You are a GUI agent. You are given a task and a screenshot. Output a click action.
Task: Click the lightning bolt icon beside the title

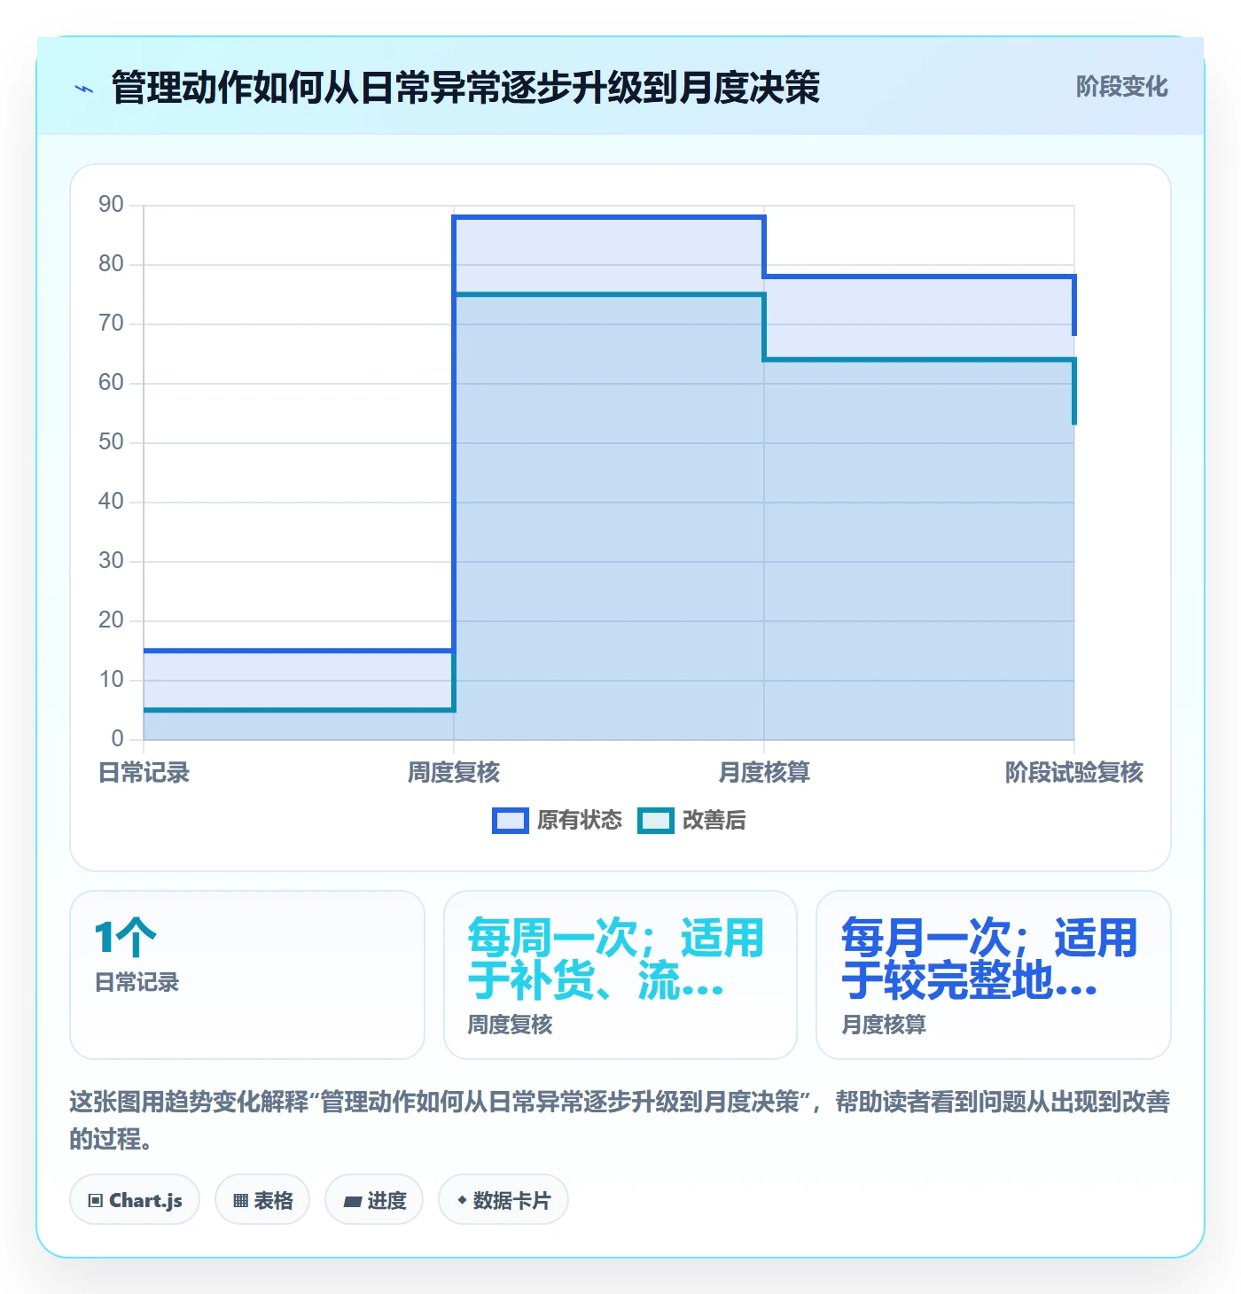pos(84,88)
